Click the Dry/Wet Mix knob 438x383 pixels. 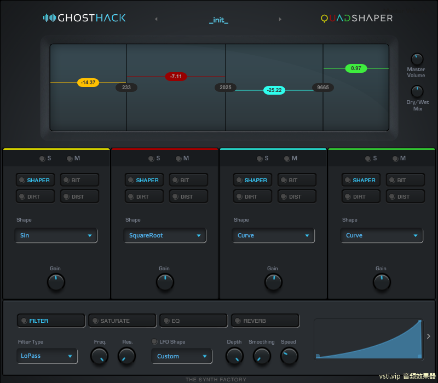[417, 91]
